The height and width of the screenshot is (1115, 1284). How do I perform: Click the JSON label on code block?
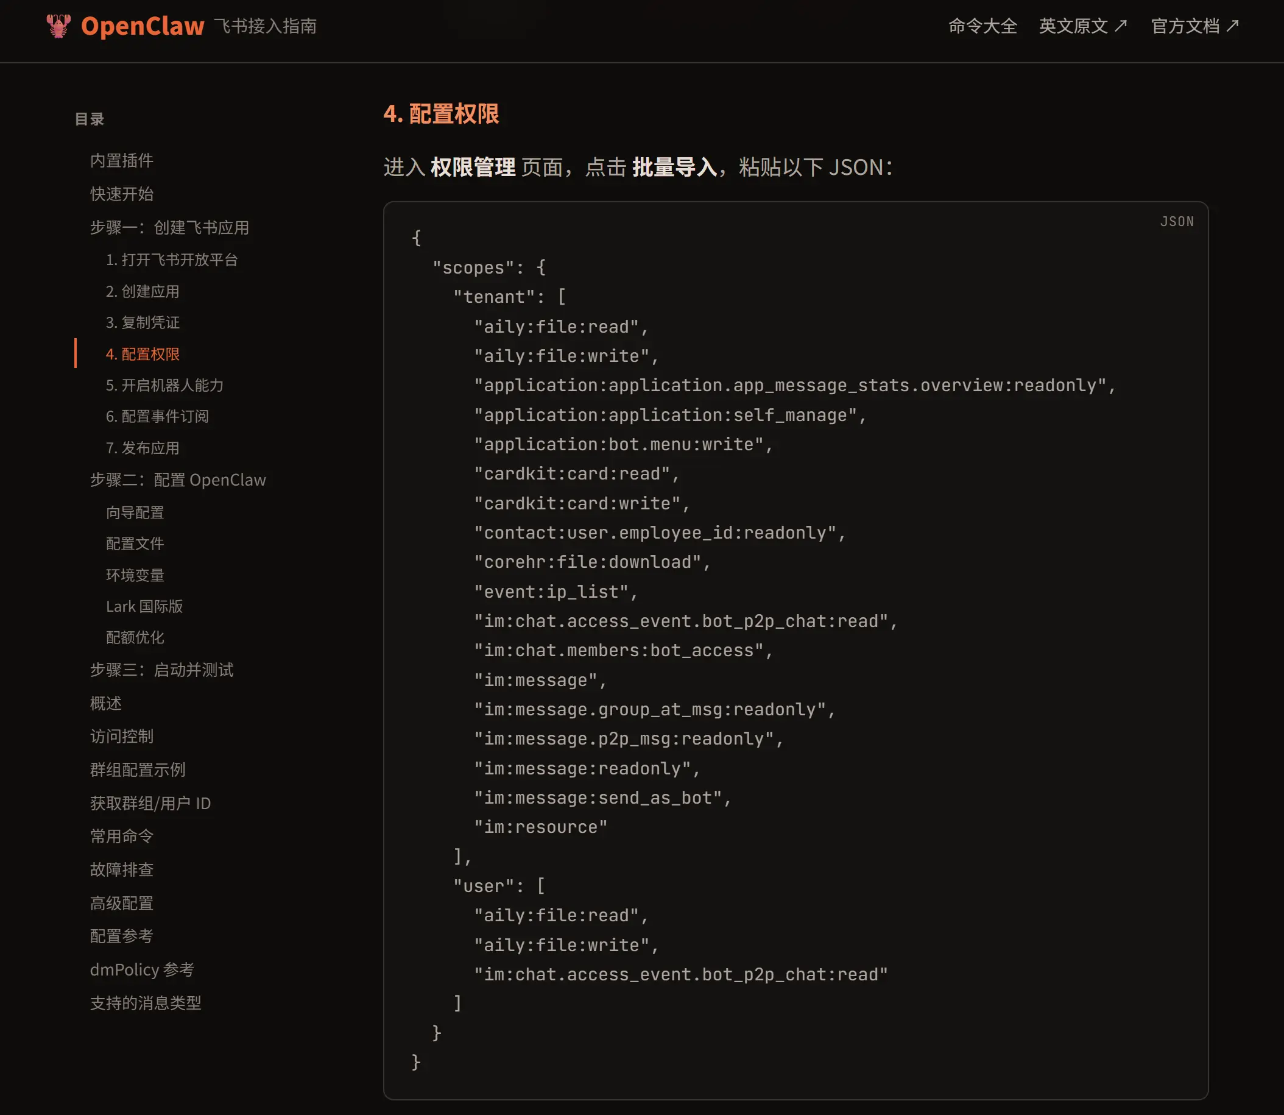[x=1176, y=222]
